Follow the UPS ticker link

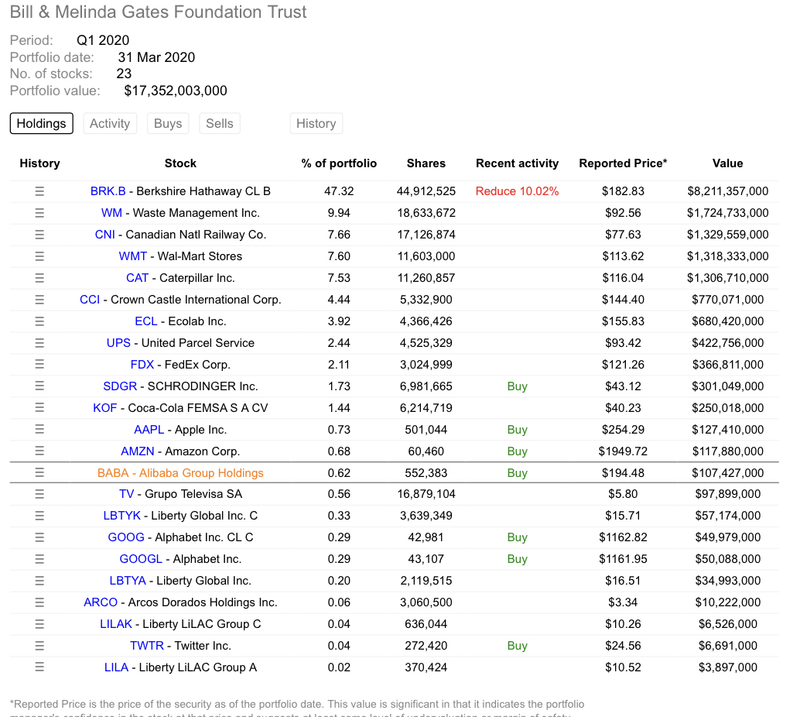click(x=118, y=343)
